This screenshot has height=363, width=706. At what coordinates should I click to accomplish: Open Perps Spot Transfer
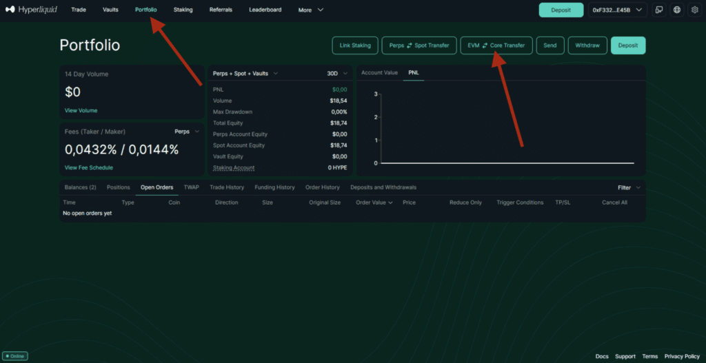419,45
